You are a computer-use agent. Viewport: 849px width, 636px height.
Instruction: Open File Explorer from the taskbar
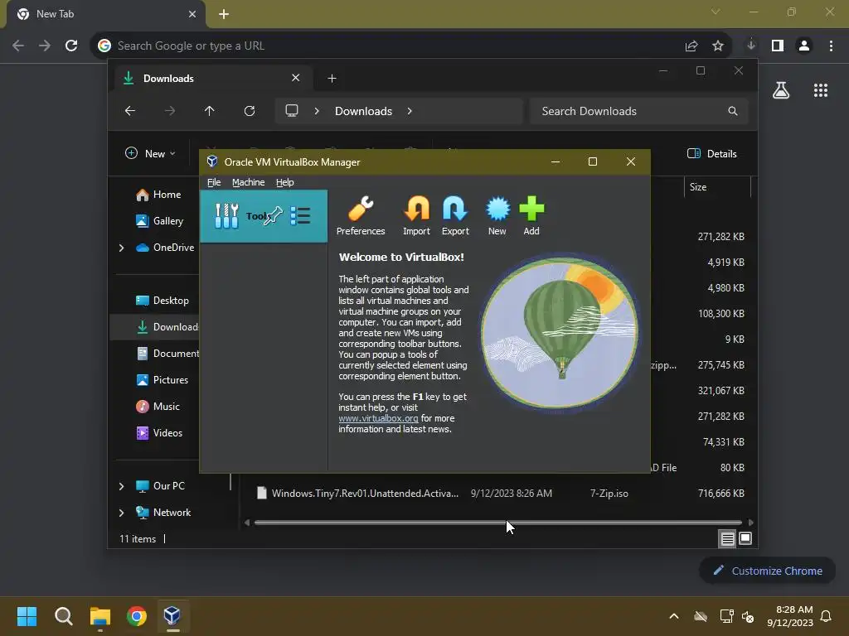click(100, 616)
